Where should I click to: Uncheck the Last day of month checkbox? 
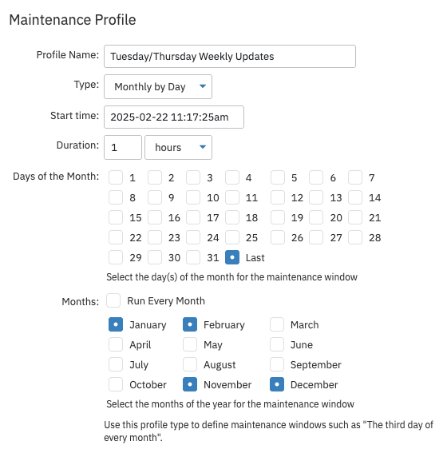tap(232, 257)
